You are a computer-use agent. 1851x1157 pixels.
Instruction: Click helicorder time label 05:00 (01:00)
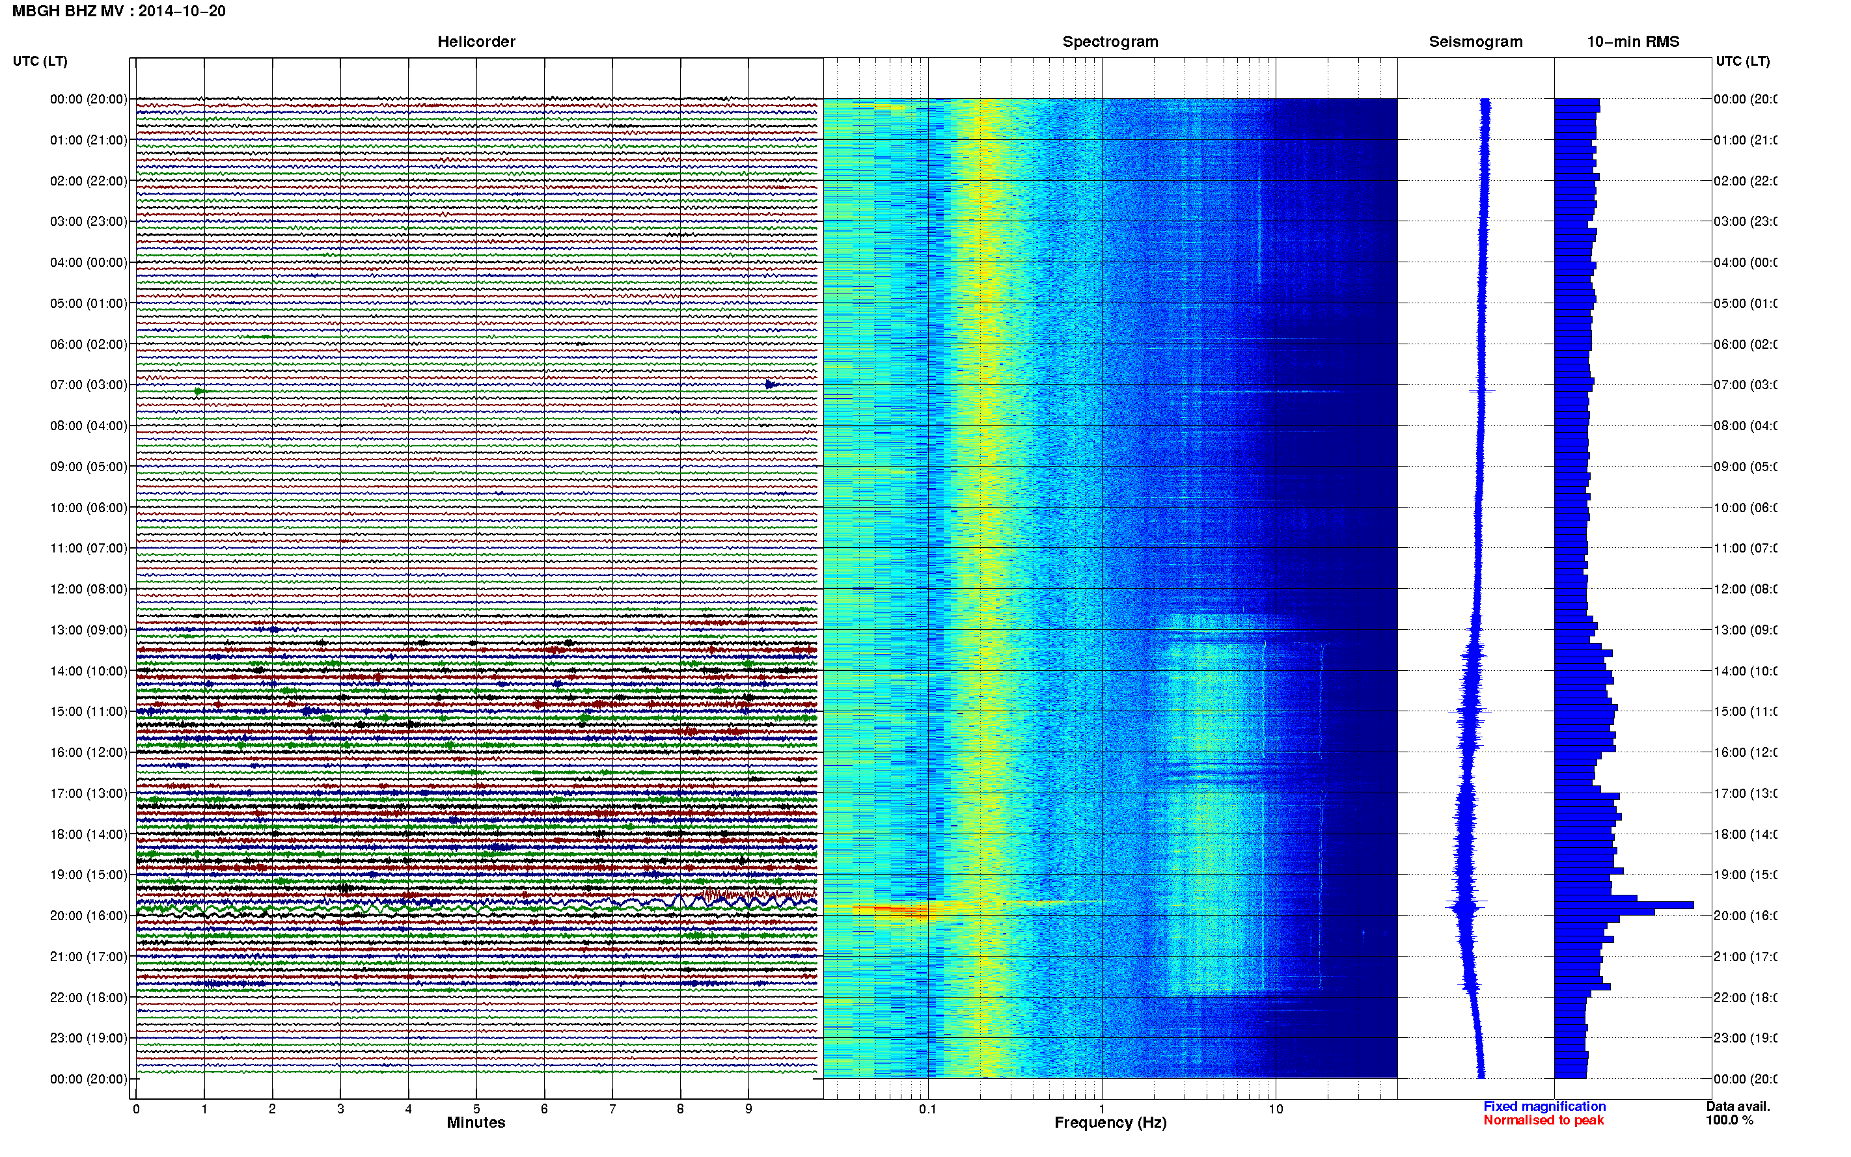pos(89,304)
